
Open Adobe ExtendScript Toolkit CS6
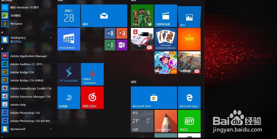27,88
